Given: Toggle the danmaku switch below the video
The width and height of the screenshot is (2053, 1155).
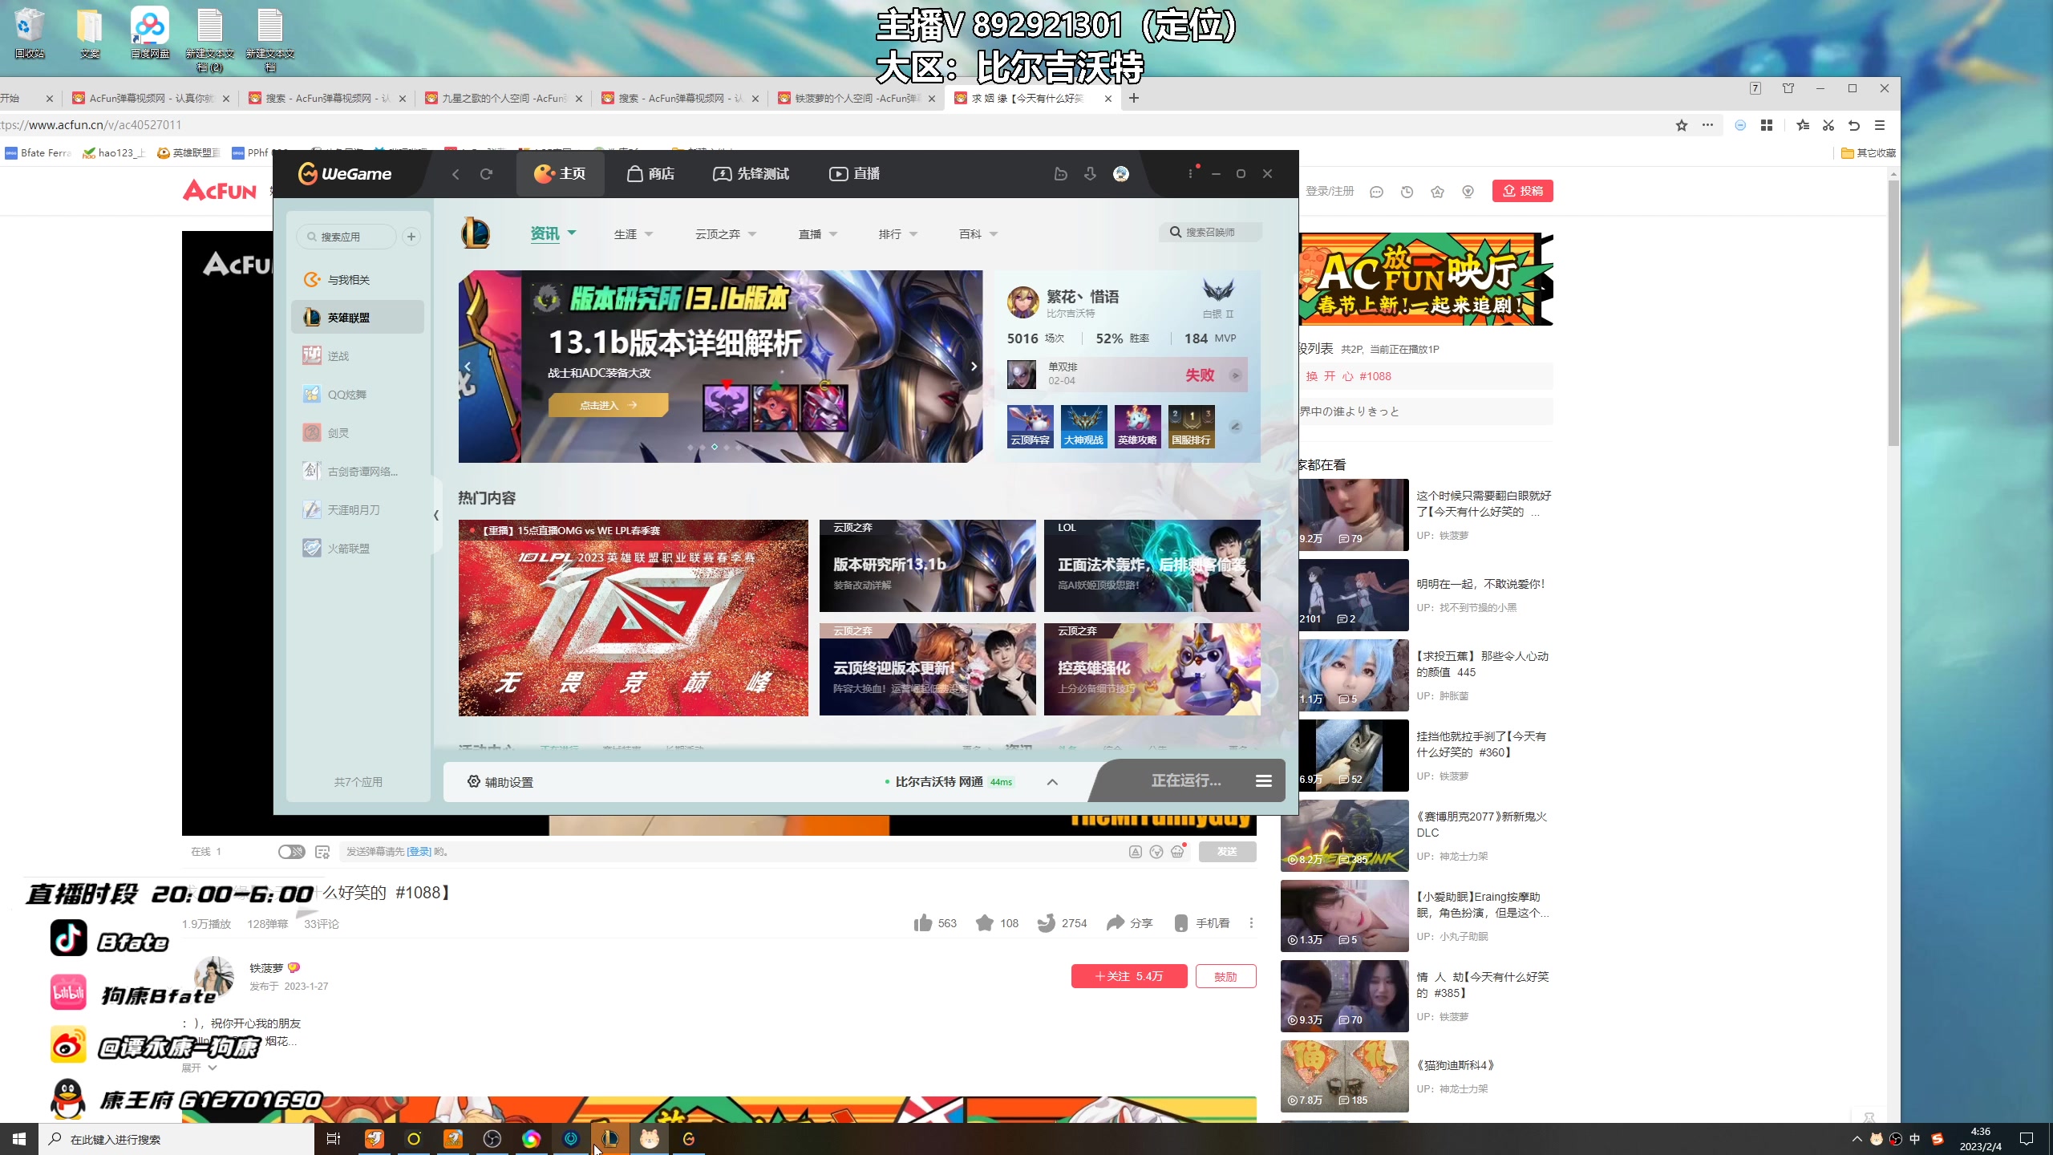Looking at the screenshot, I should point(291,852).
